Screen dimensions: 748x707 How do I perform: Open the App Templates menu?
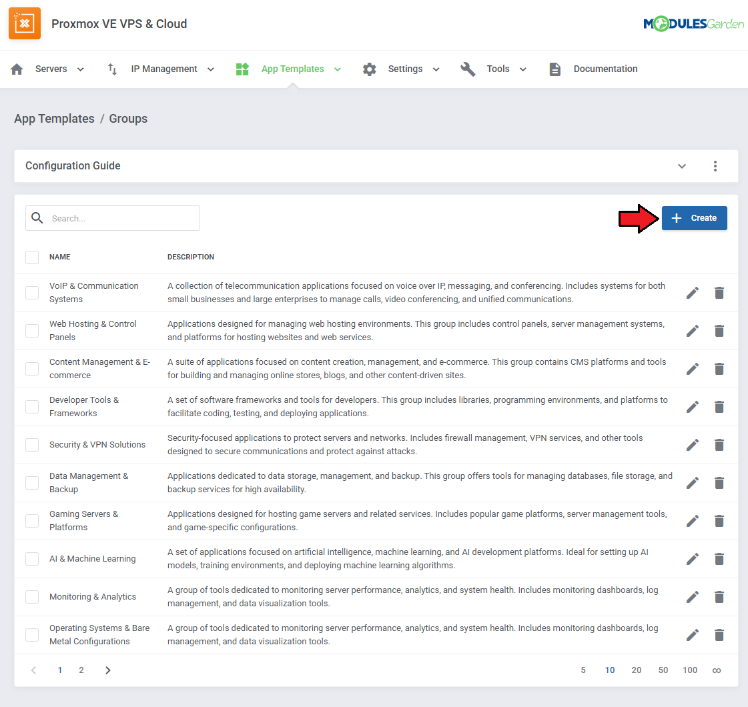292,69
